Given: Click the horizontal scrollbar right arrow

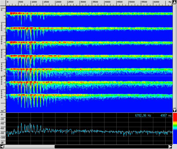Looking at the screenshot, I should (x=170, y=147).
